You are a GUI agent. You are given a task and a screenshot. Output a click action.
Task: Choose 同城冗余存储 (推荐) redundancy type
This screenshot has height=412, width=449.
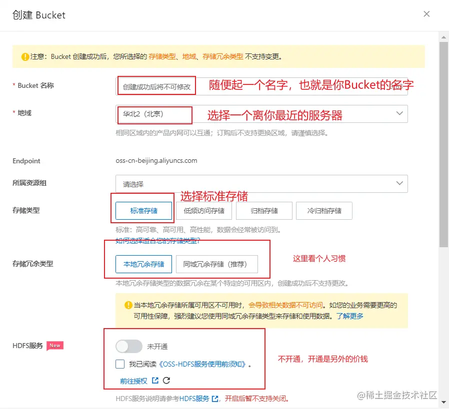(x=217, y=264)
